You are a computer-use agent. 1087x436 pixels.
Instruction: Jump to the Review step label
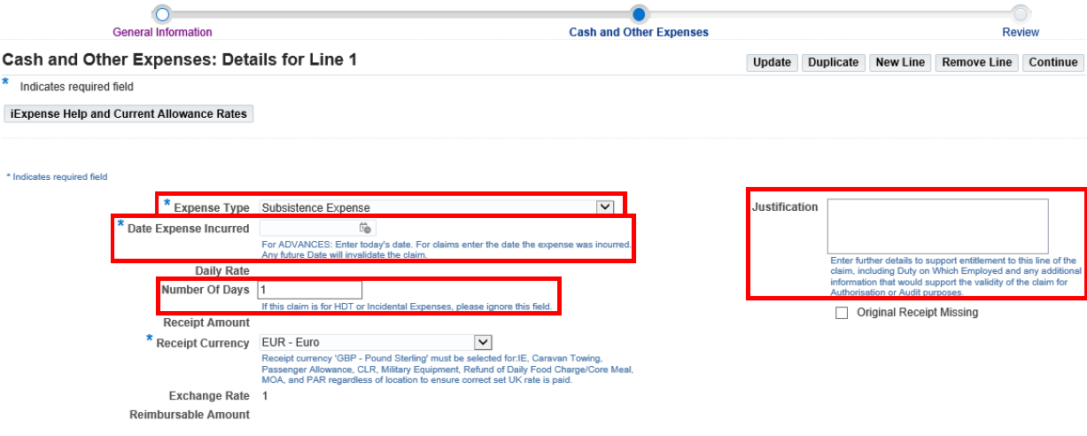(1021, 32)
